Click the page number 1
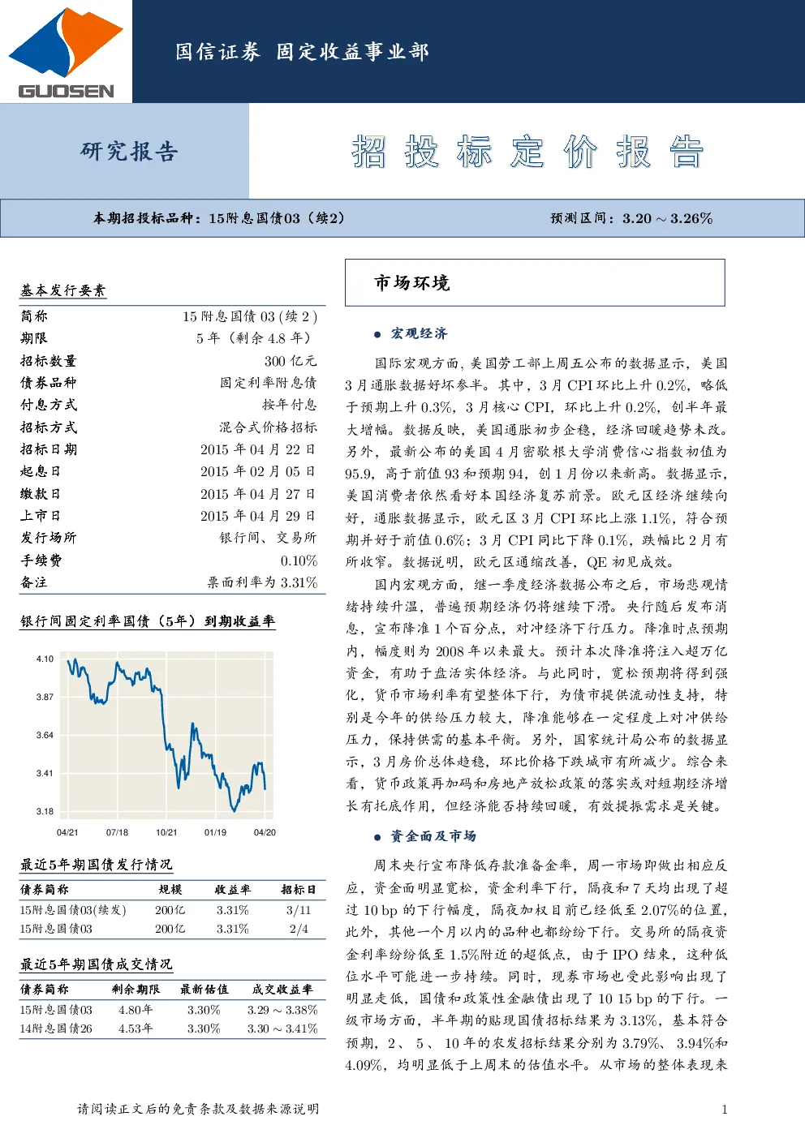This screenshot has height=1138, width=805. point(724,1110)
